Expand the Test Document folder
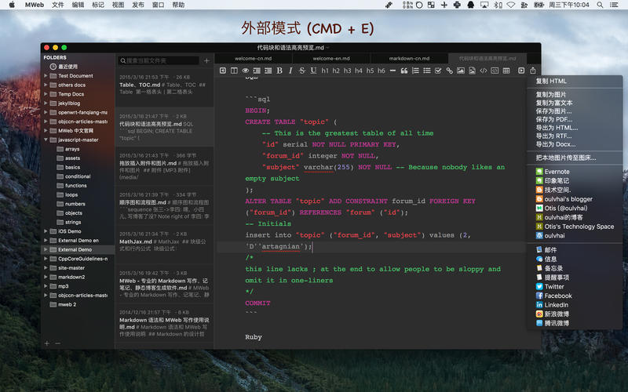The image size is (628, 392). point(46,75)
